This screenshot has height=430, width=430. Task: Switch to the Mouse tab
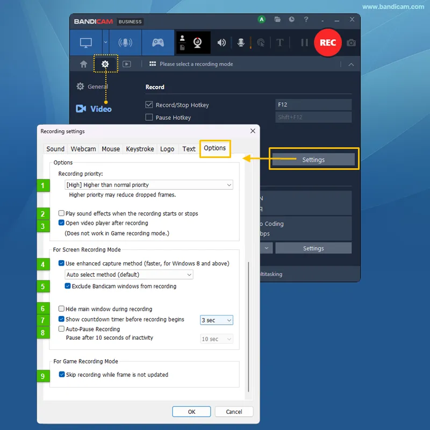111,149
